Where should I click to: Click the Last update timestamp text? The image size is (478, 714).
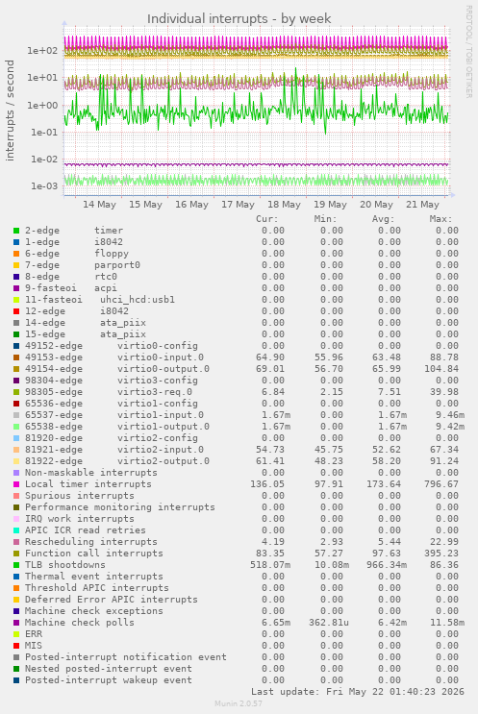tap(358, 692)
